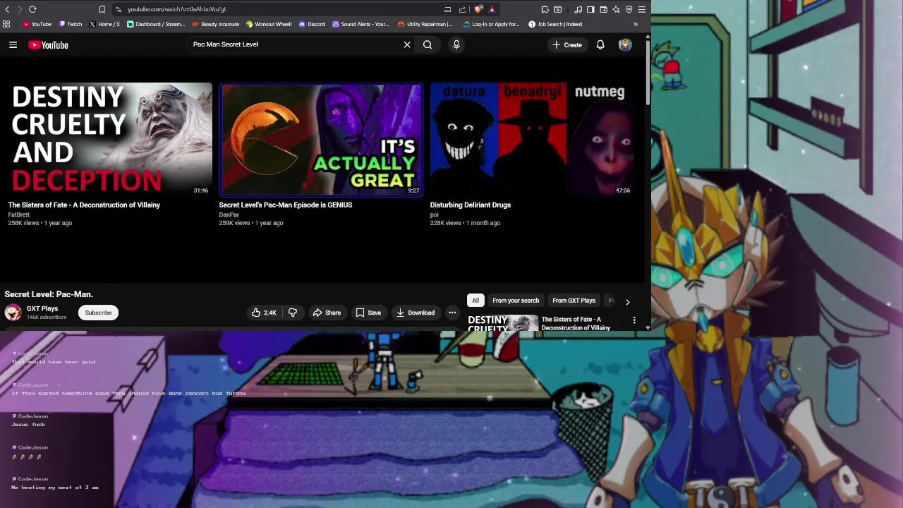This screenshot has height=508, width=903.
Task: Click the browser address bar URL
Action: click(x=177, y=9)
